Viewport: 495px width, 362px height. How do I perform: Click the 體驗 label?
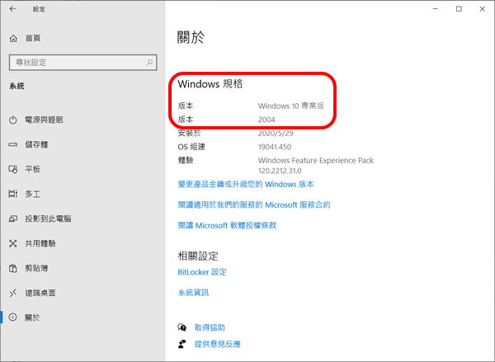click(186, 160)
